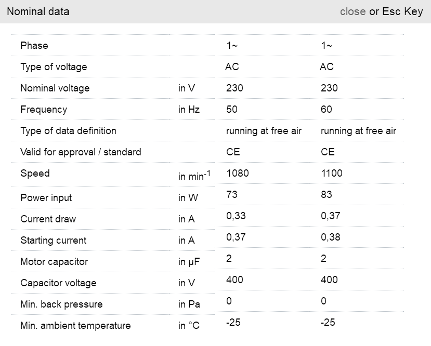
Task: Click the 50 frequency value
Action: point(232,110)
